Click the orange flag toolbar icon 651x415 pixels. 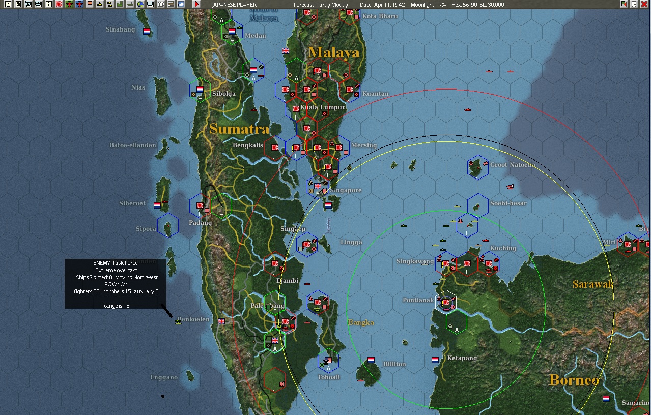[90, 4]
